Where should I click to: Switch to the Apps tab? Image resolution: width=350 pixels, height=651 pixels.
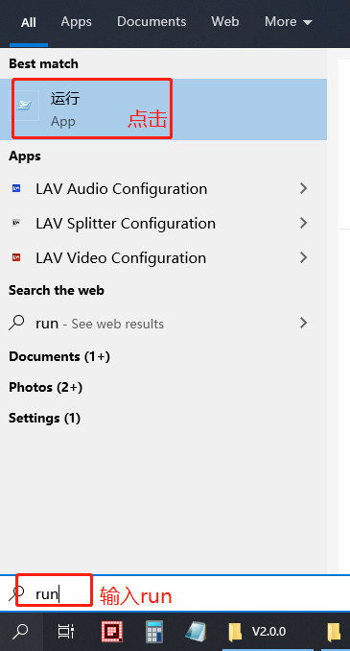pos(77,21)
